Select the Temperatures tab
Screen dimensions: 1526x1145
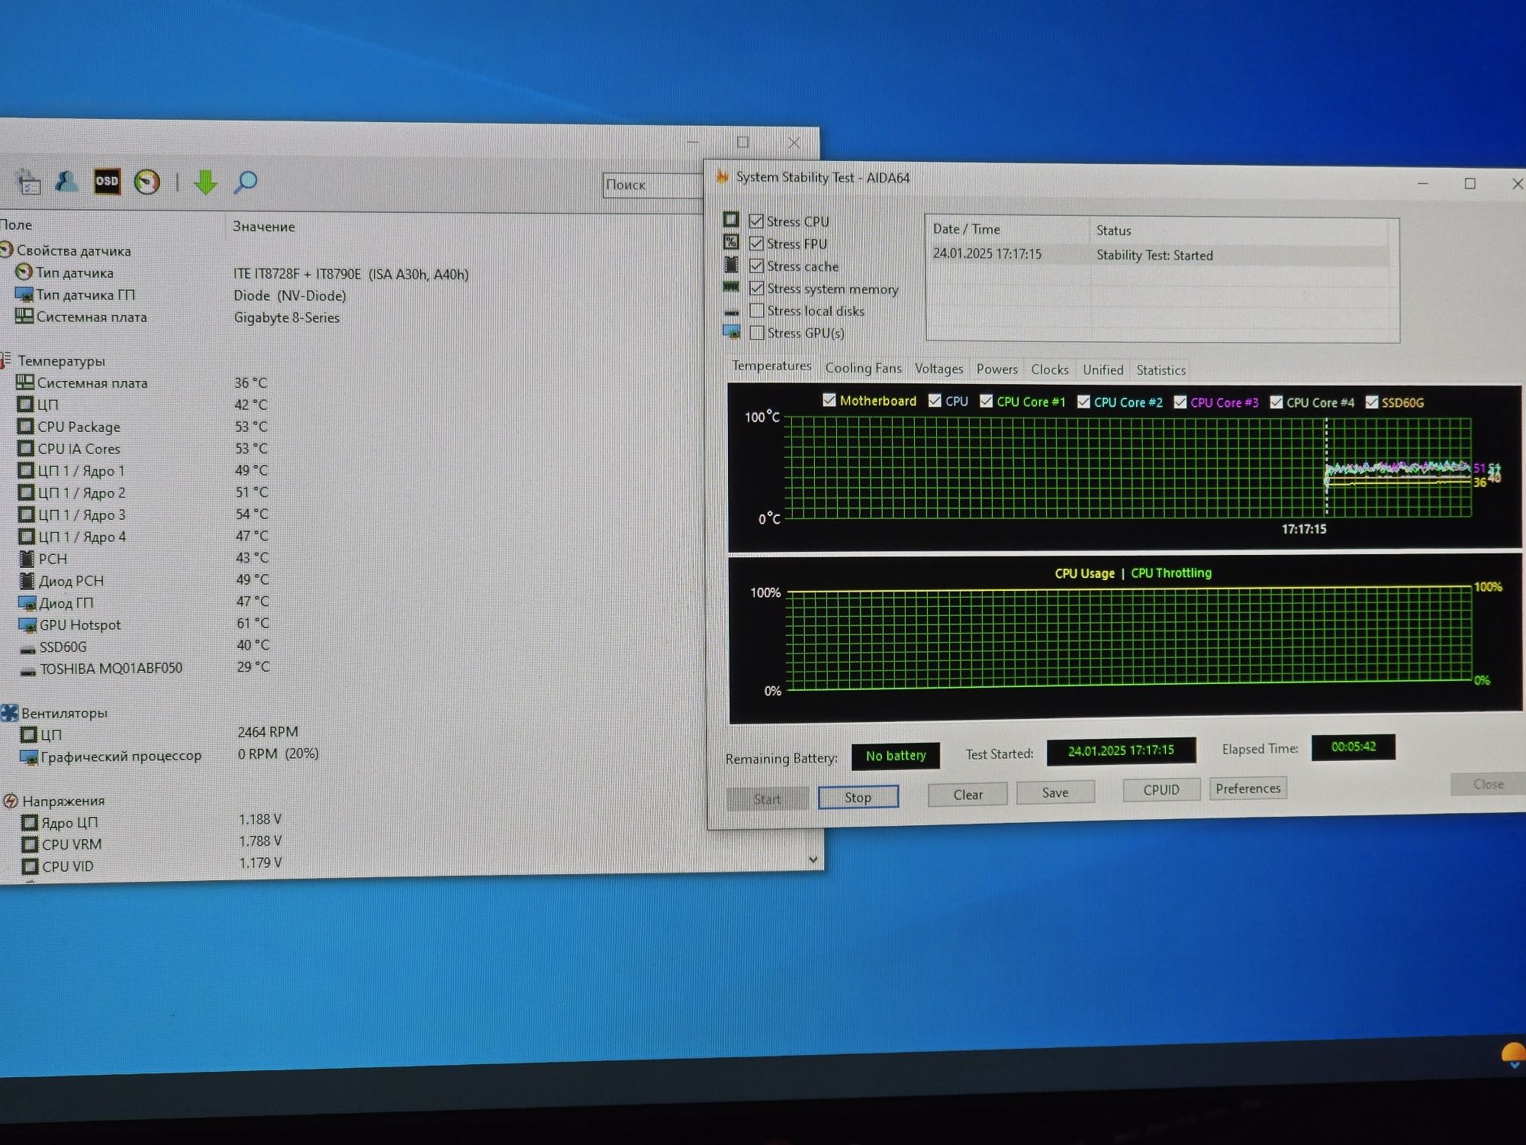pos(771,366)
